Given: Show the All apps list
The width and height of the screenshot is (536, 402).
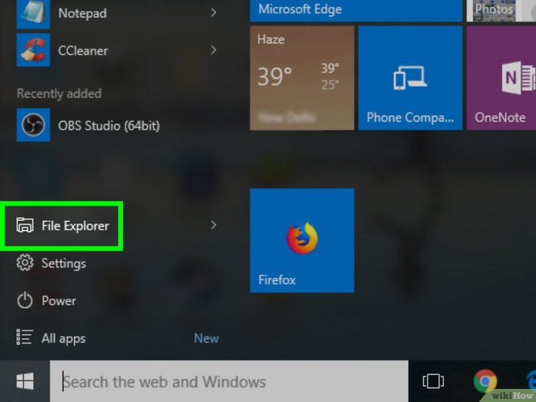Looking at the screenshot, I should [51, 338].
